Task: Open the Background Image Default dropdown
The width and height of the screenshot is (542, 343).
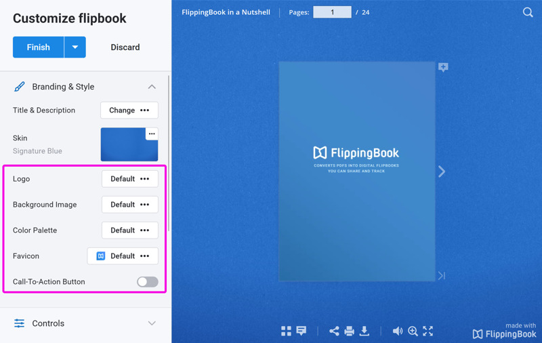Action: (130, 204)
